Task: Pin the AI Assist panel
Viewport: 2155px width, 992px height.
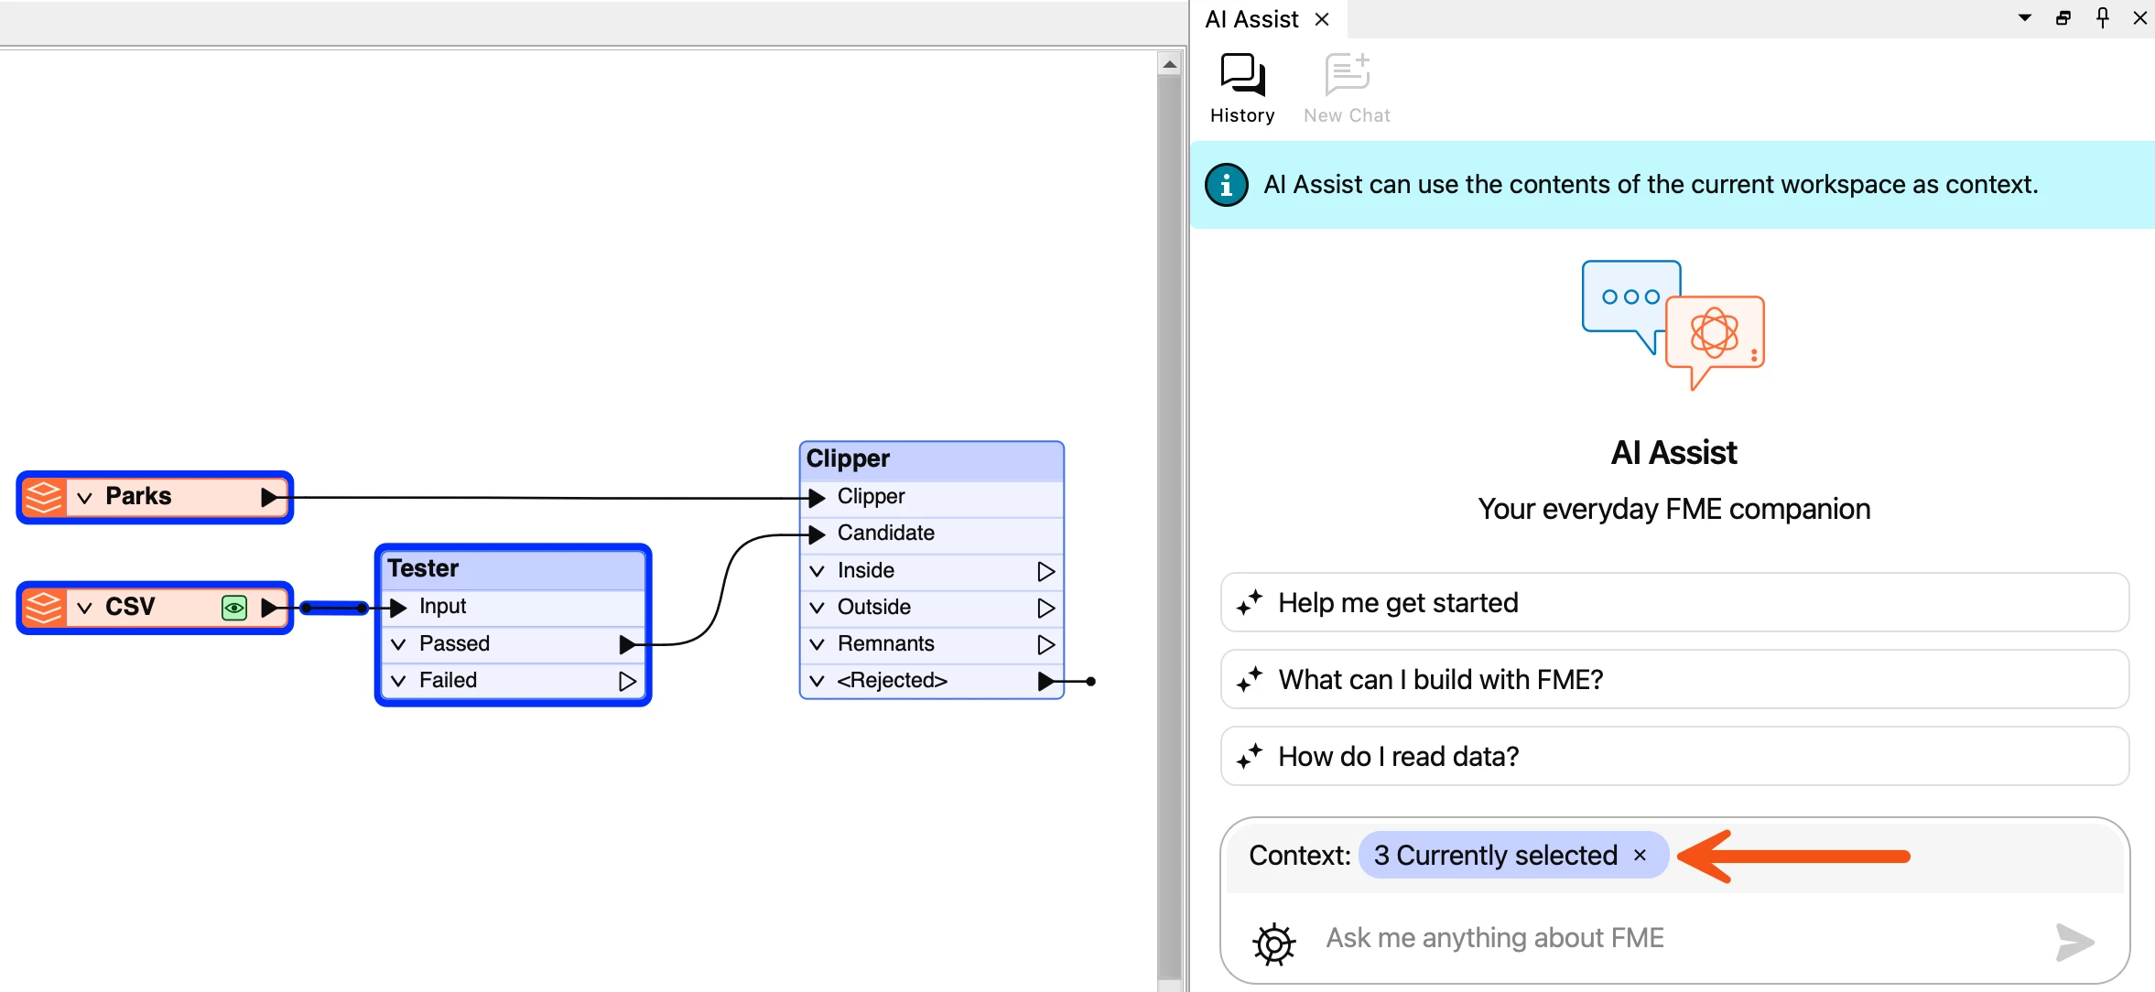Action: coord(2103,17)
